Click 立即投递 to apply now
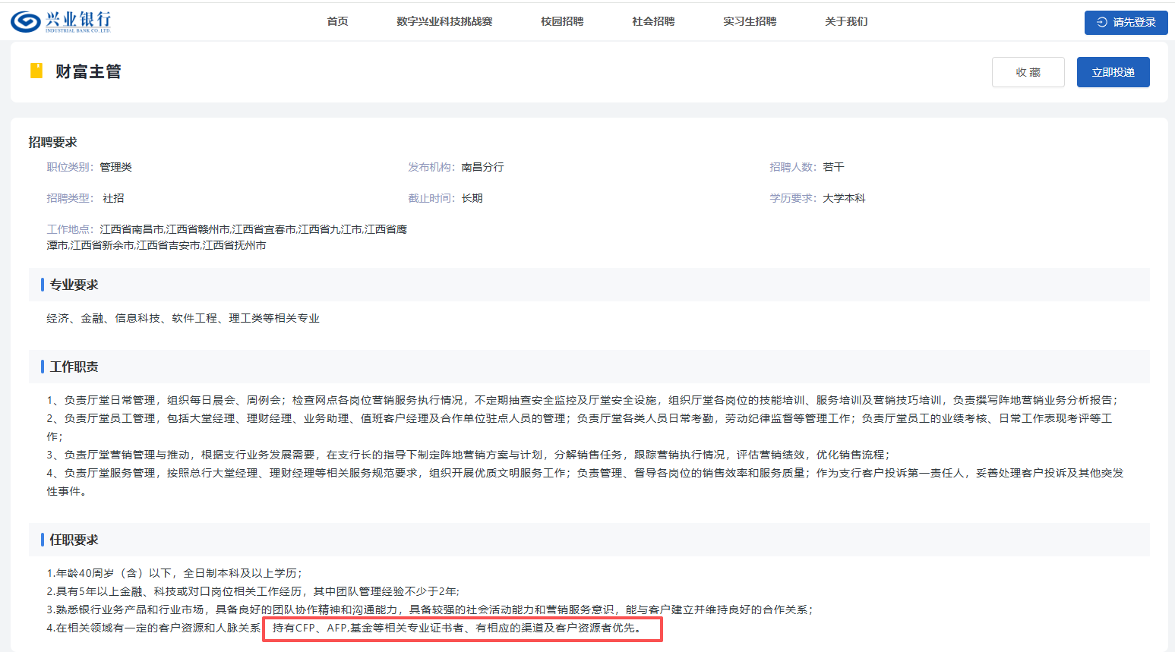Image resolution: width=1175 pixels, height=652 pixels. (x=1113, y=72)
